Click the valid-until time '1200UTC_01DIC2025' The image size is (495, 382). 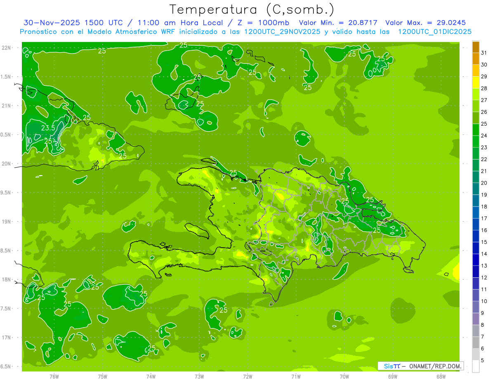coord(435,32)
